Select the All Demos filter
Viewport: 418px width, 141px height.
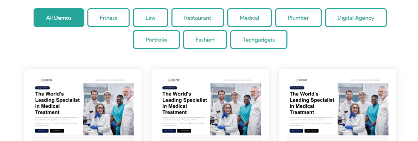click(x=59, y=18)
